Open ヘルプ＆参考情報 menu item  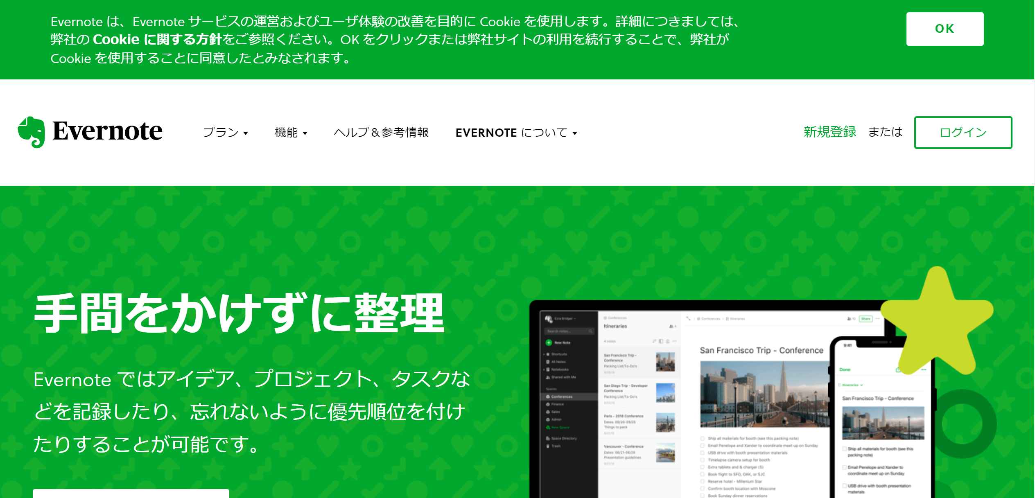click(381, 133)
